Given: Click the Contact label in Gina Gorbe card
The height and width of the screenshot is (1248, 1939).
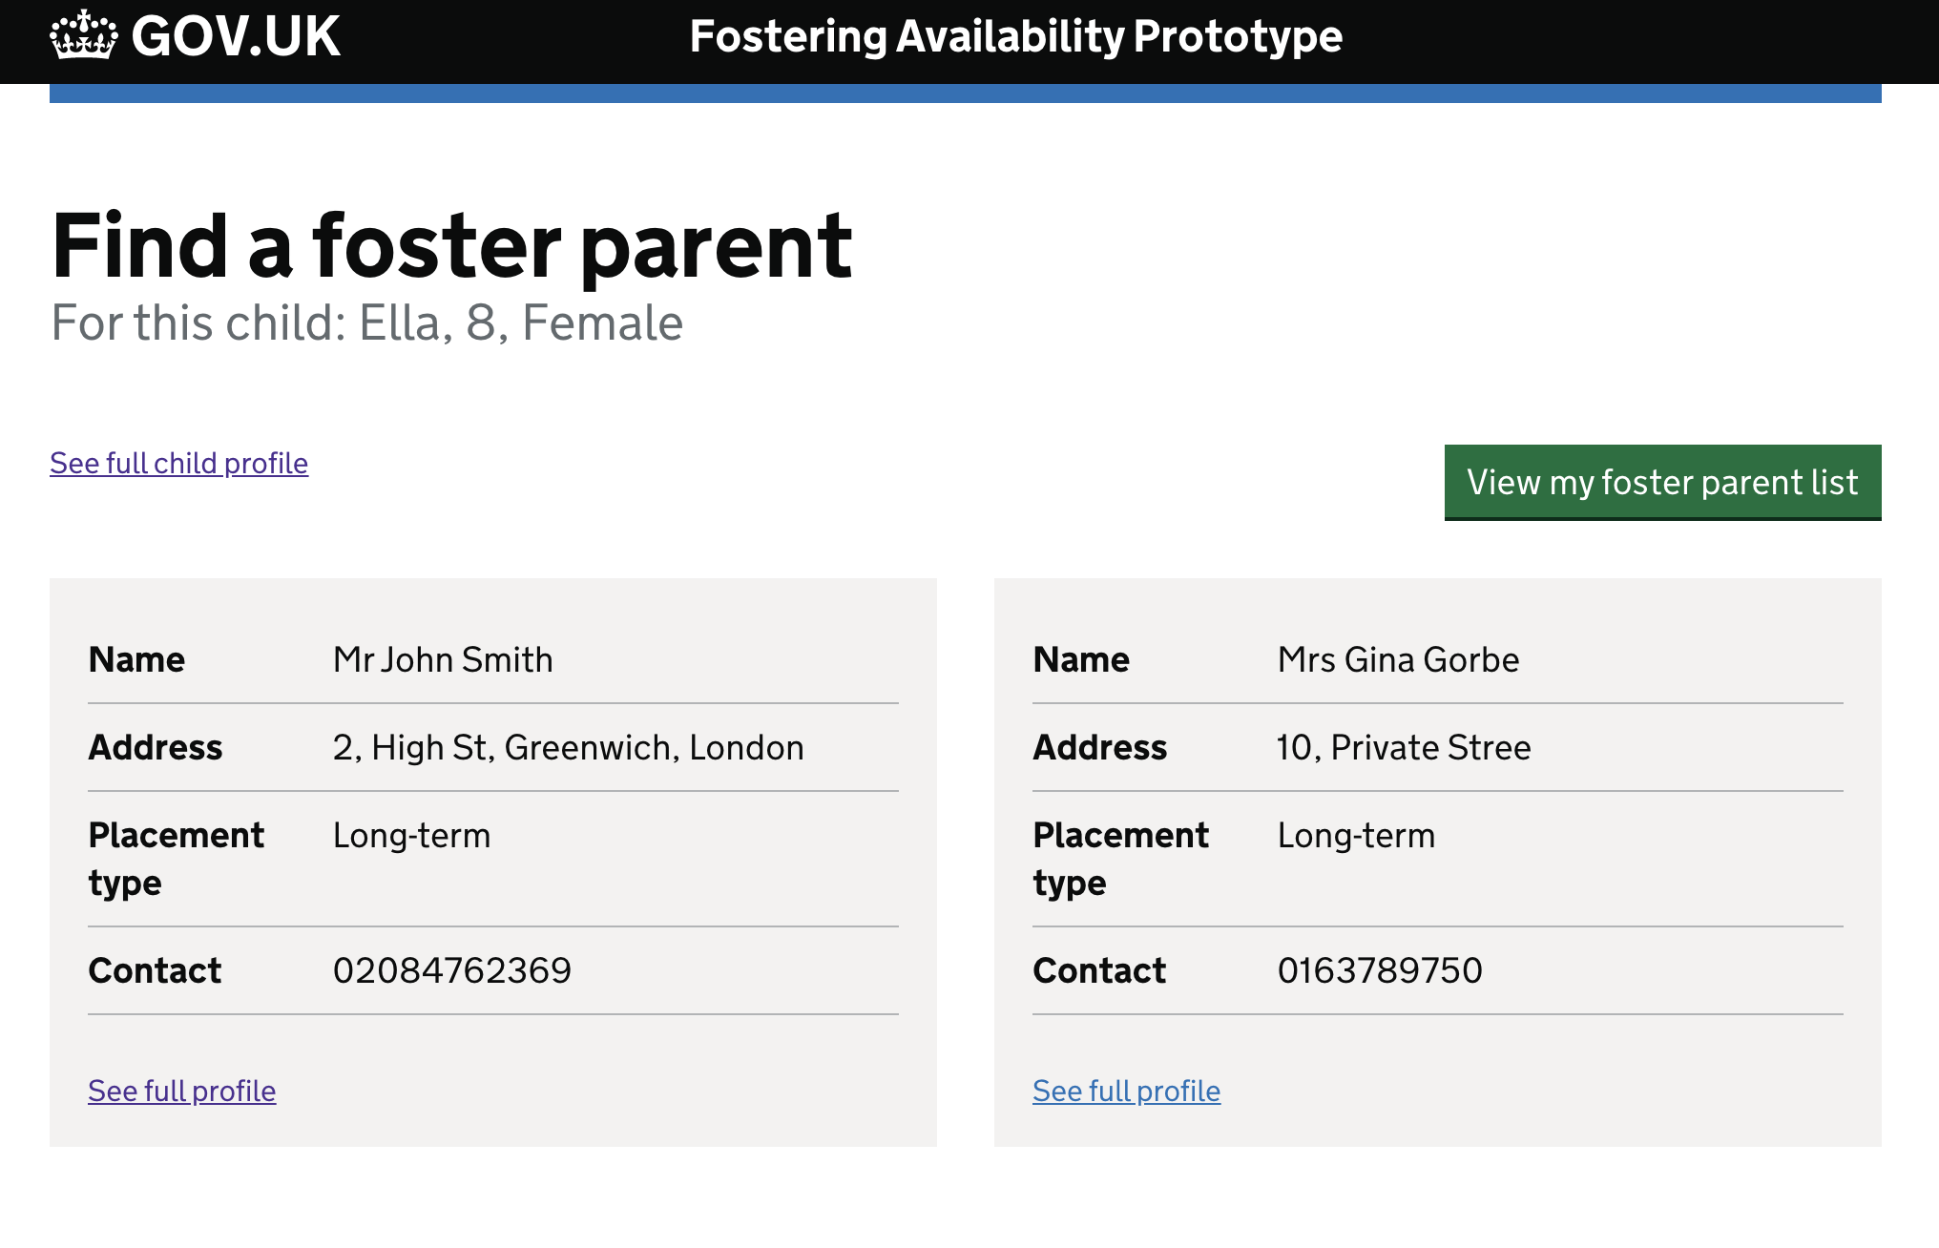Looking at the screenshot, I should pyautogui.click(x=1099, y=970).
